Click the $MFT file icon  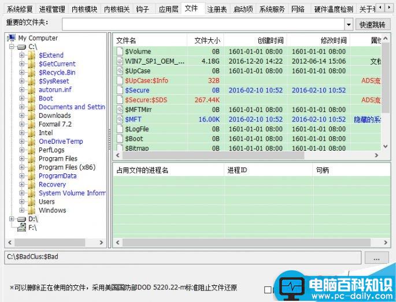[120, 120]
